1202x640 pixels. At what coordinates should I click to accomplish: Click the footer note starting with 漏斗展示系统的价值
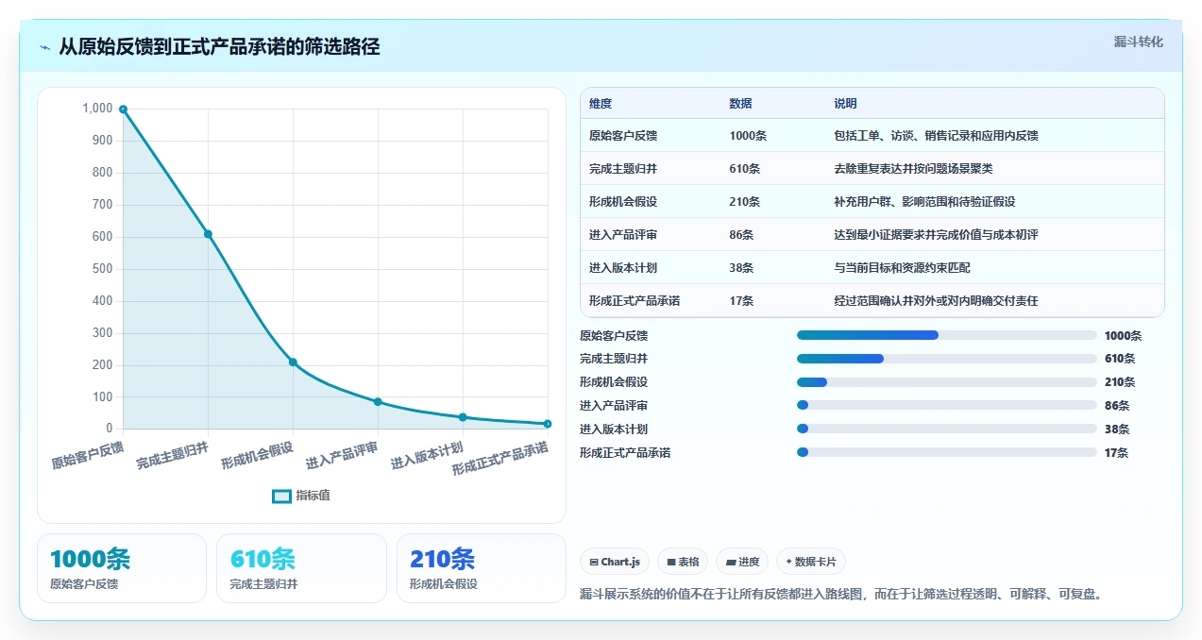point(841,595)
